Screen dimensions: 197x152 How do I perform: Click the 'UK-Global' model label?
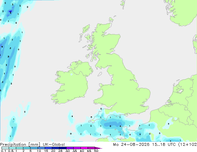[x=54, y=145]
